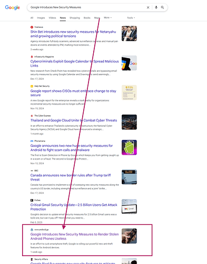Open the Tools dropdown
Viewport: 207px width, 264px height.
[x=131, y=18]
